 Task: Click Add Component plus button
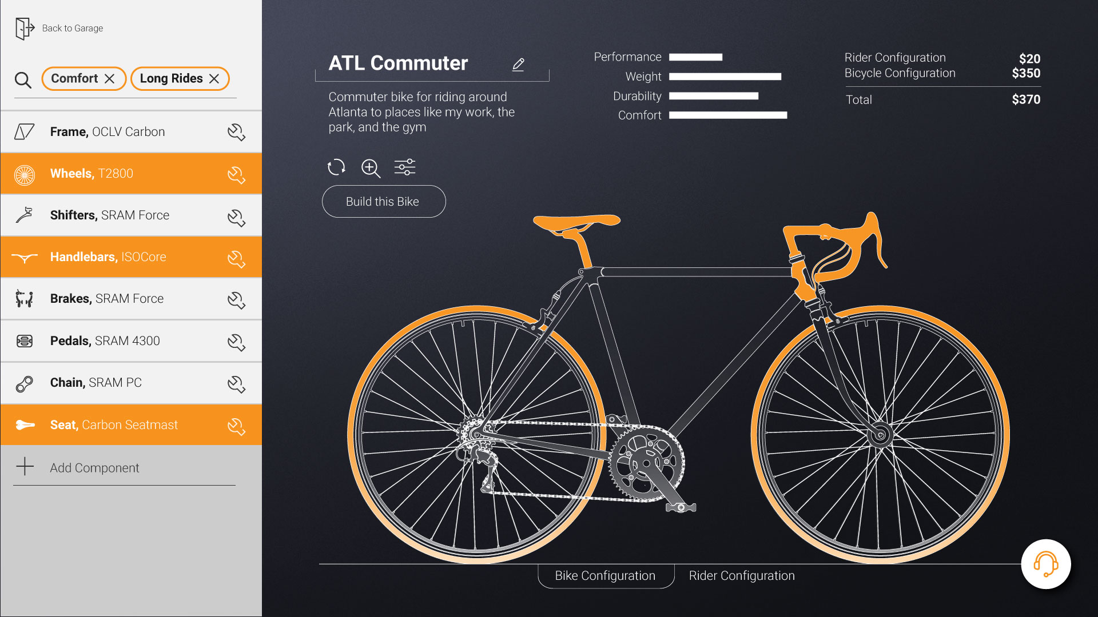[x=25, y=467]
